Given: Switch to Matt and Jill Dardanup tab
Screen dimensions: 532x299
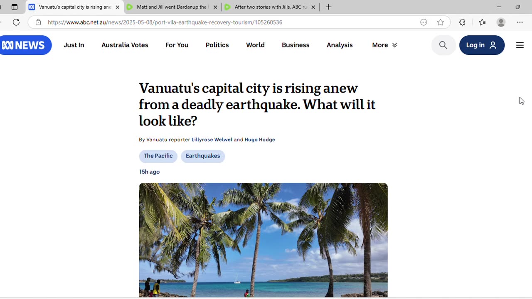Looking at the screenshot, I should click(171, 7).
